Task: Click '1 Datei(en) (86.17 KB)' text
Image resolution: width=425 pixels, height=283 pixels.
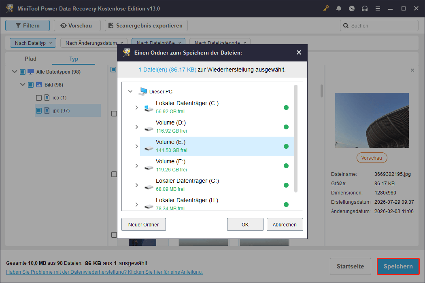Action: pos(167,70)
